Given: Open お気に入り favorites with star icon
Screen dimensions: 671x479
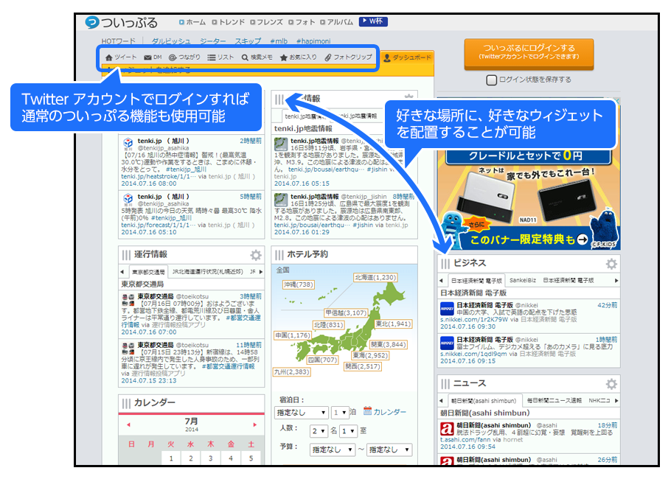Looking at the screenshot, I should [x=299, y=57].
